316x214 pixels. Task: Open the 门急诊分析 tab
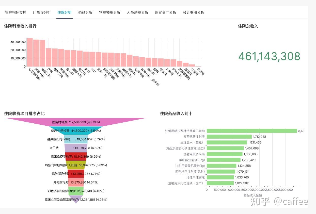[42, 12]
